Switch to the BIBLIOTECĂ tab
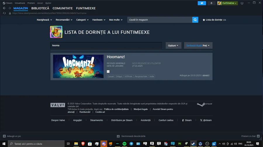This screenshot has width=263, height=147. [x=40, y=8]
